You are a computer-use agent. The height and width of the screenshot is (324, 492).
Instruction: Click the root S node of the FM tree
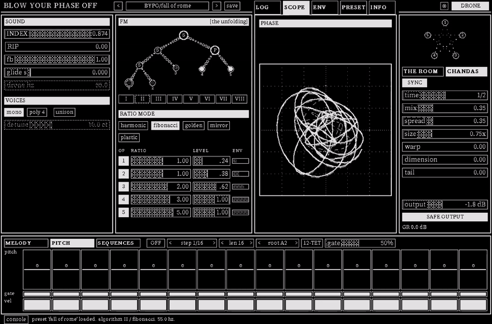[x=184, y=35]
